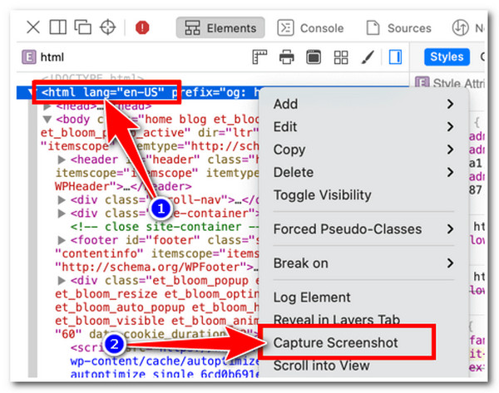Detach inspector into separate window
499x393 pixels.
(x=82, y=27)
